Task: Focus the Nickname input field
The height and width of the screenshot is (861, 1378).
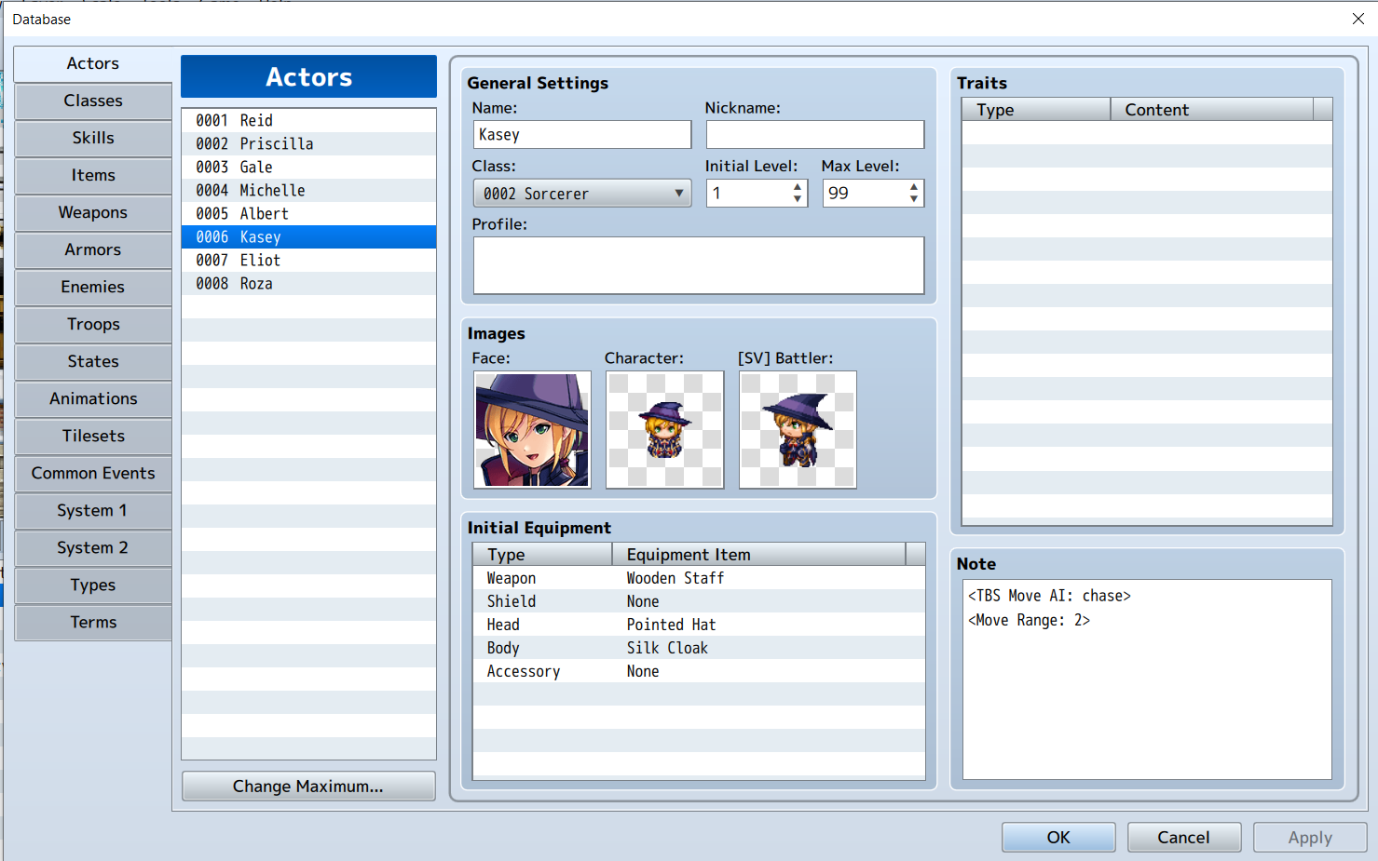Action: point(815,135)
